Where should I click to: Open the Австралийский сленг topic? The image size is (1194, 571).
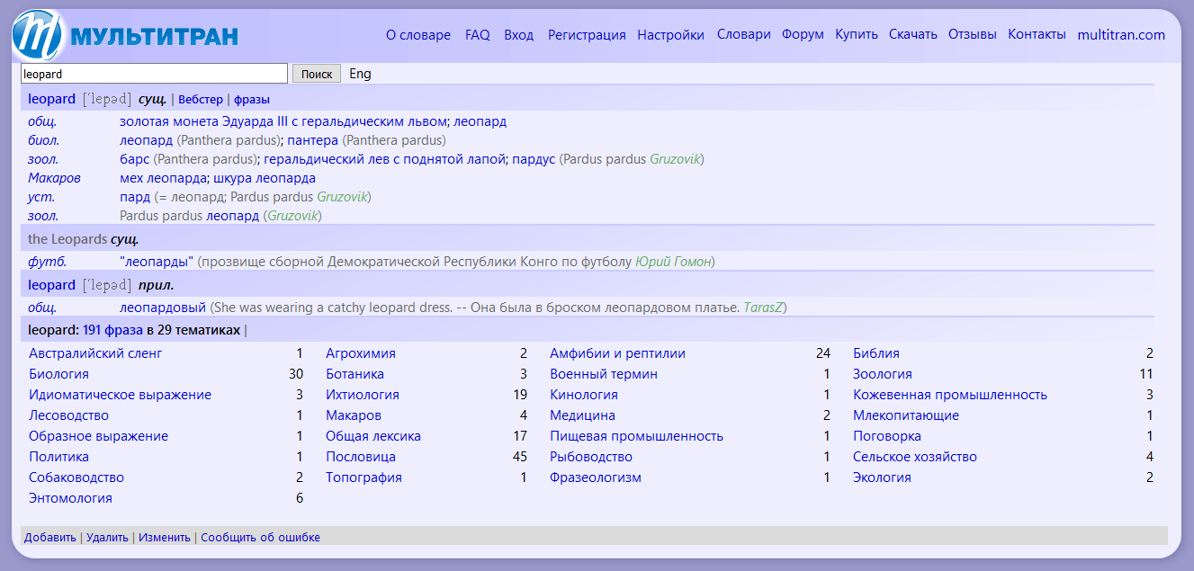tap(95, 353)
